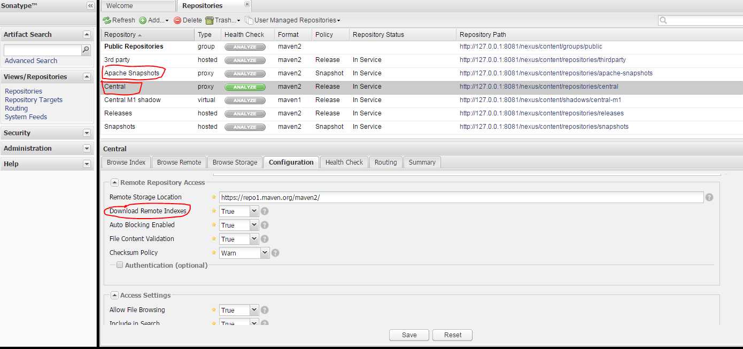The width and height of the screenshot is (743, 349).
Task: Click green Analyze button for Central
Action: (x=245, y=87)
